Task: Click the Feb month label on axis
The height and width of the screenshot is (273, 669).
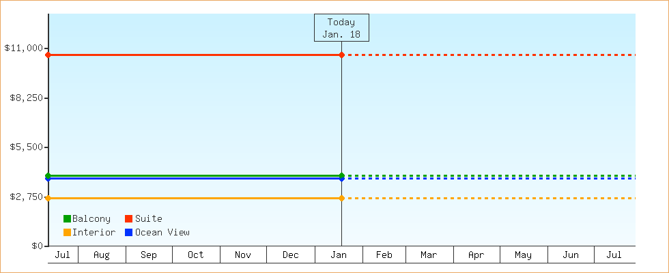Action: (x=384, y=255)
